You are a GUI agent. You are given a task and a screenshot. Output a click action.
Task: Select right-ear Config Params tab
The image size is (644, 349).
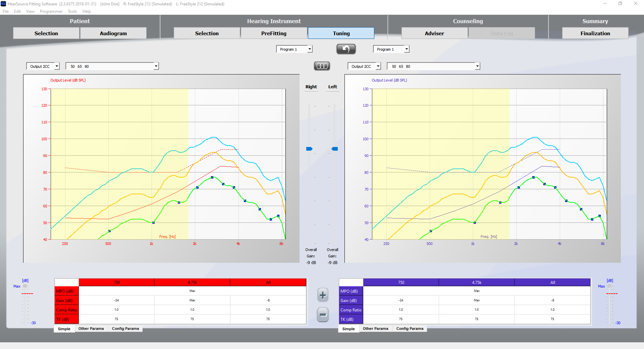coord(125,329)
